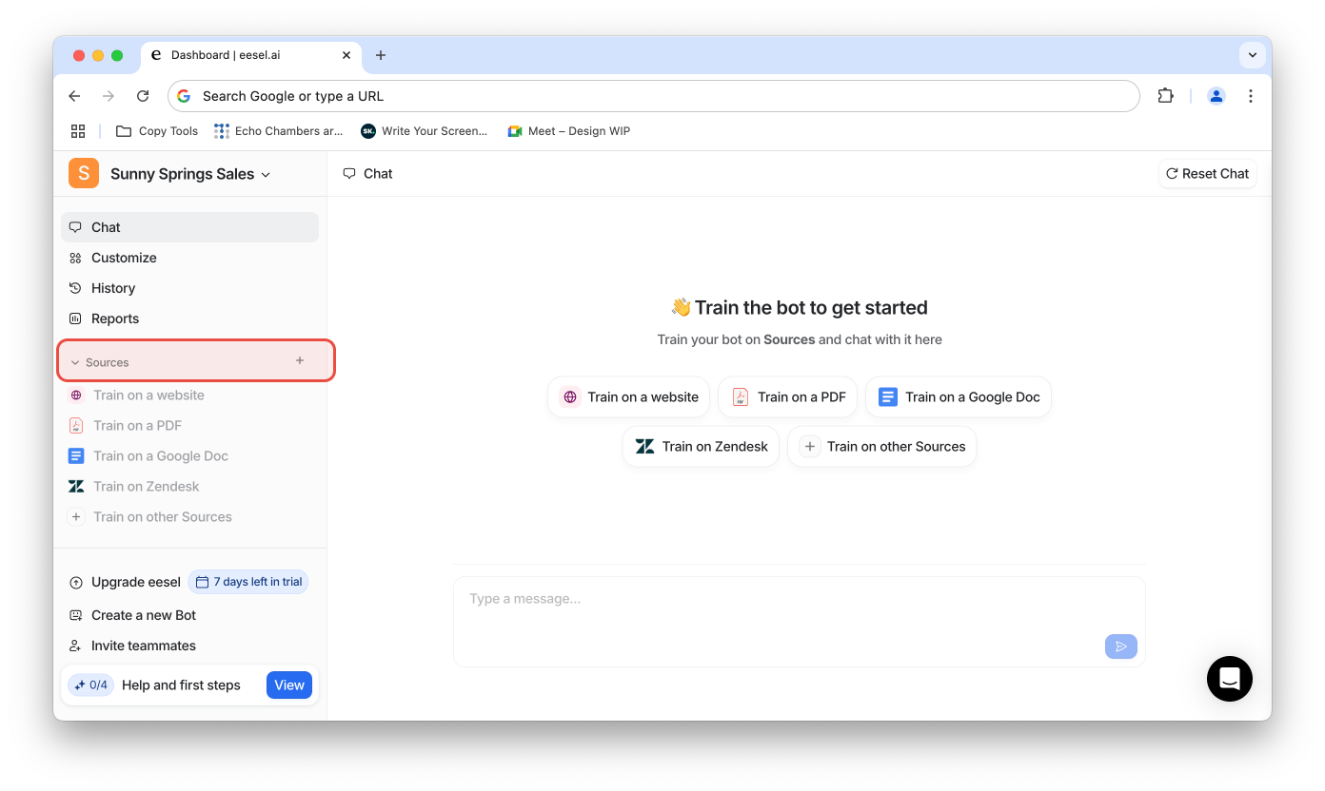The height and width of the screenshot is (791, 1325).
Task: Open the Sunny Springs Sales bot dropdown
Action: (190, 174)
